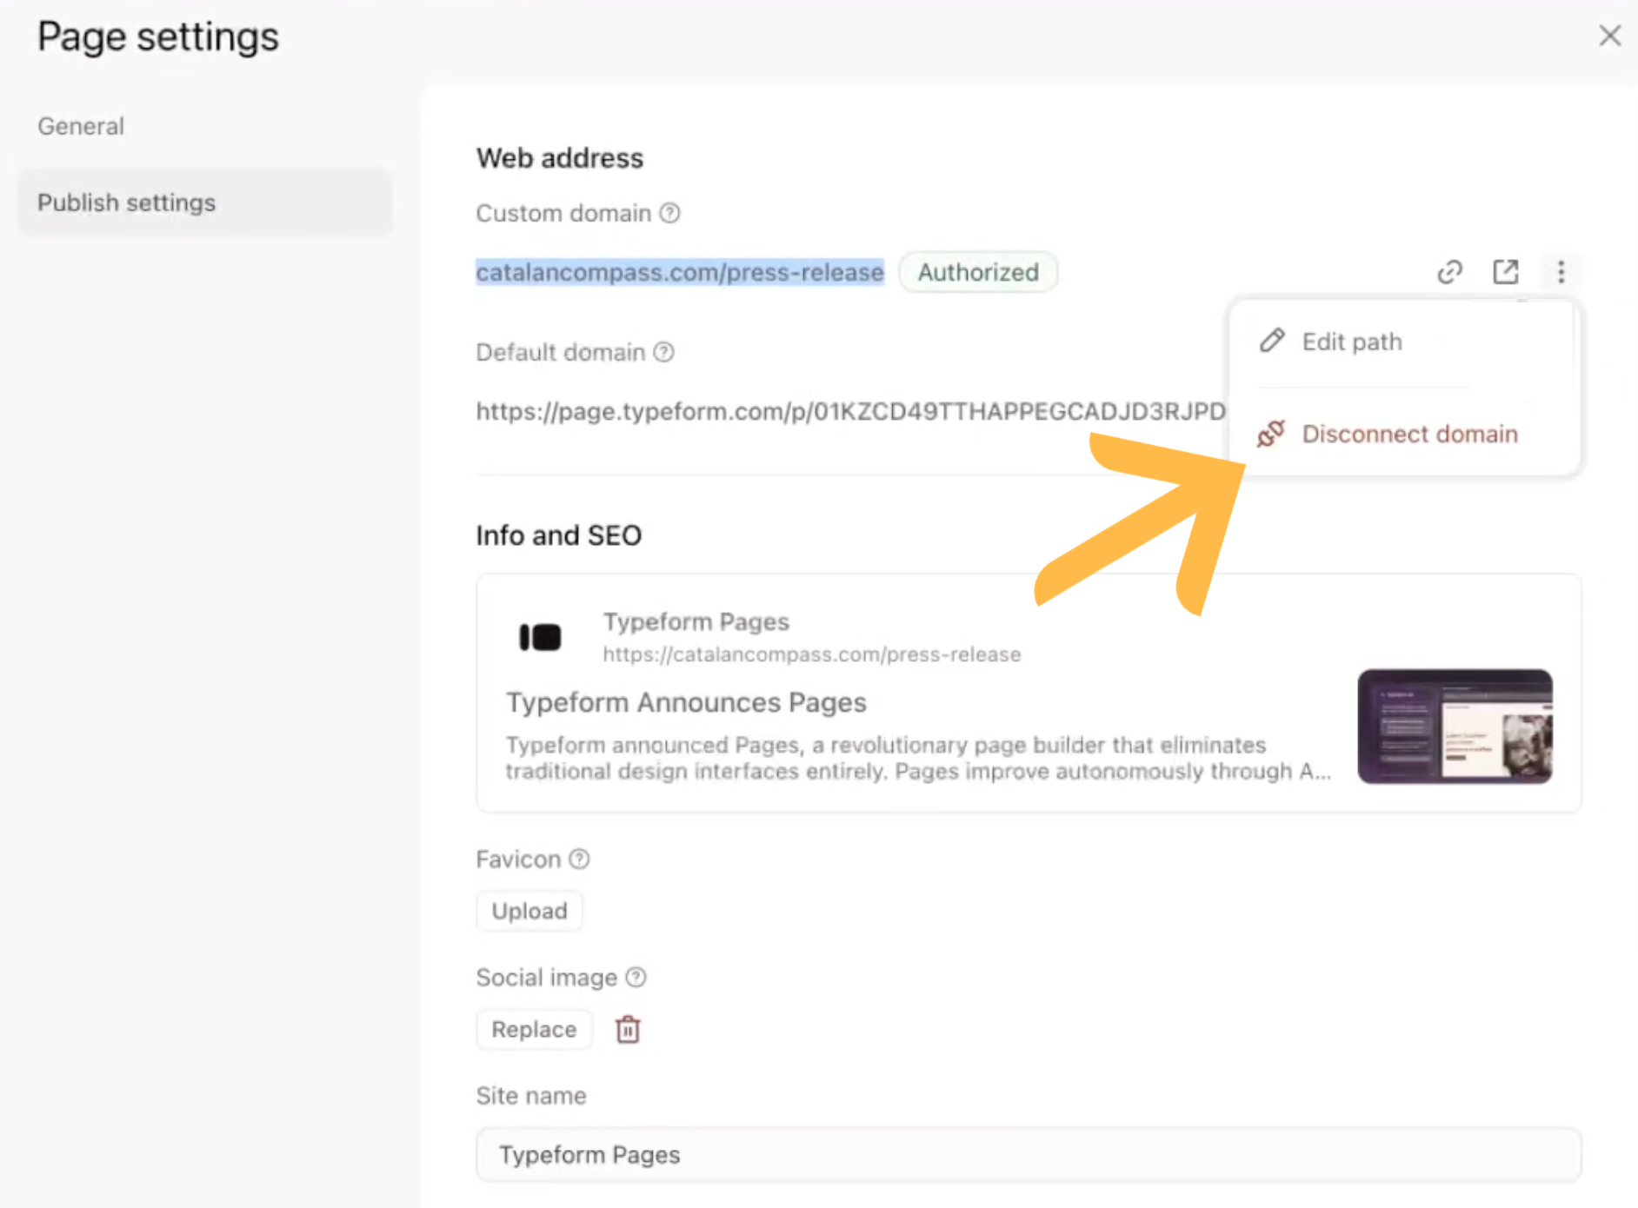1638x1208 pixels.
Task: Delete the social image with trash icon
Action: point(628,1030)
